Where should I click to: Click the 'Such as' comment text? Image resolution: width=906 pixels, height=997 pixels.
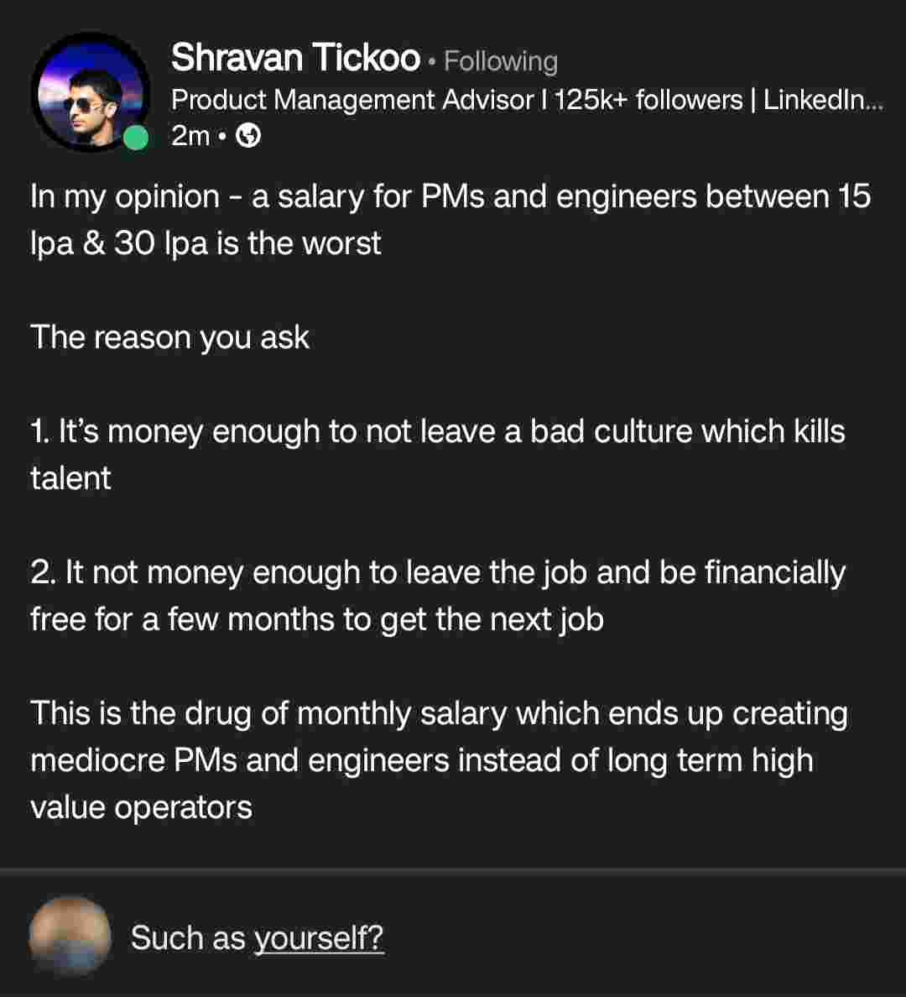[x=187, y=937]
